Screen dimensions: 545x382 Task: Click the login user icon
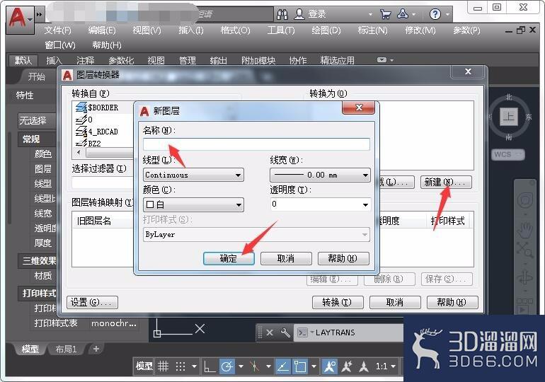(299, 14)
